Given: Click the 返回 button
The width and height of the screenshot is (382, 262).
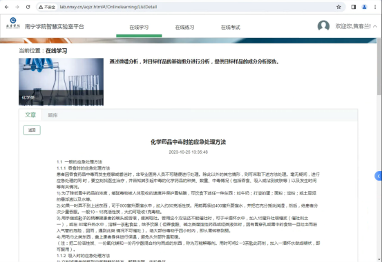Looking at the screenshot, I should click(x=32, y=130).
